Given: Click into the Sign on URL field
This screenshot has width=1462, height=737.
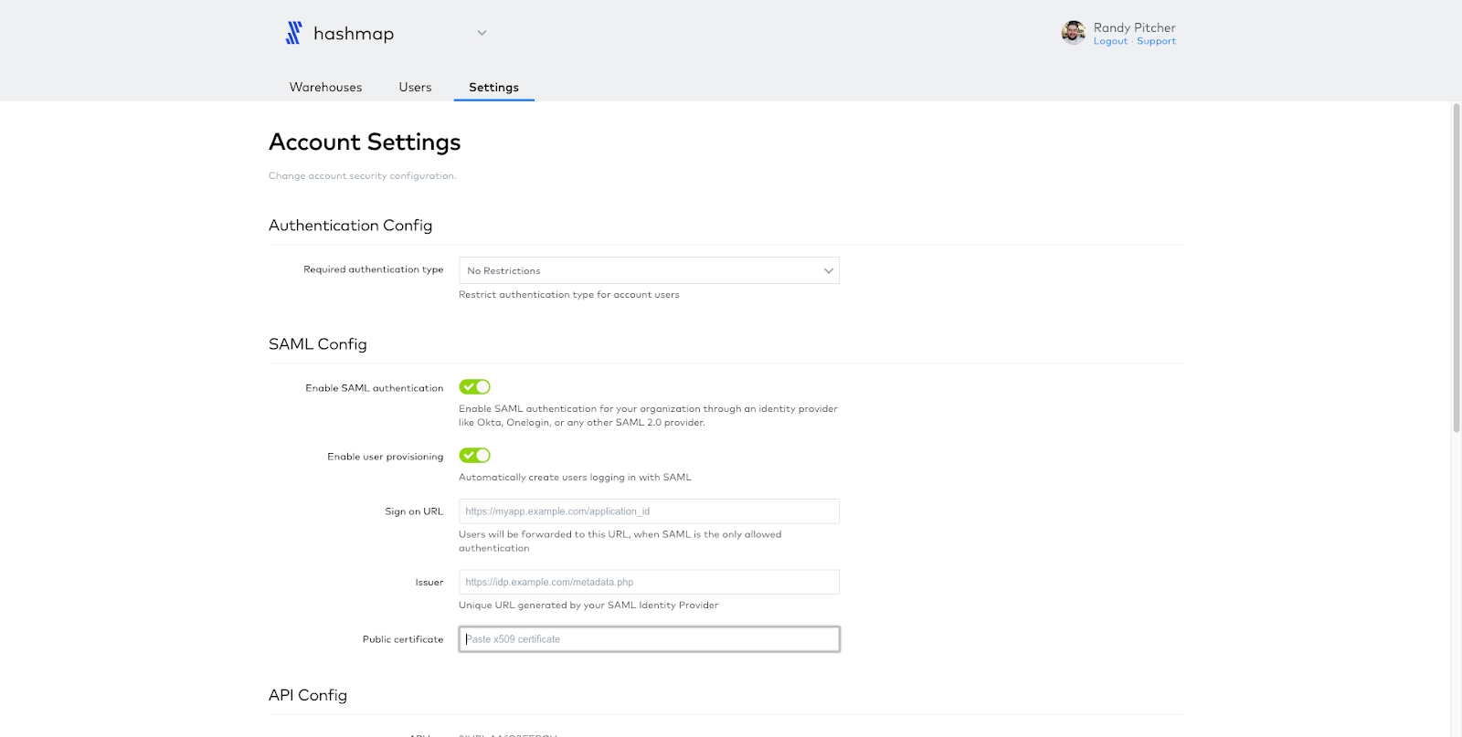Looking at the screenshot, I should point(649,511).
